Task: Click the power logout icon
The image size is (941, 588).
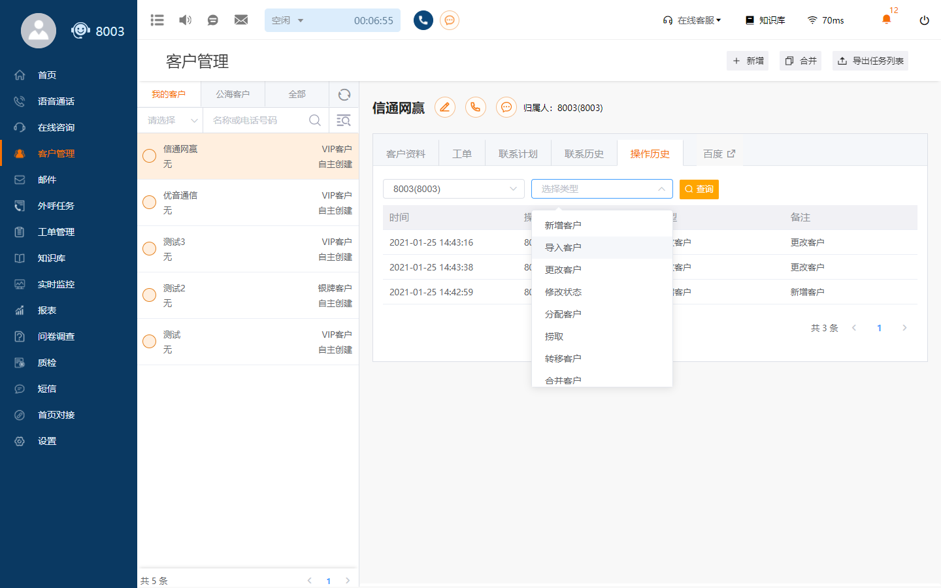Action: (x=924, y=20)
